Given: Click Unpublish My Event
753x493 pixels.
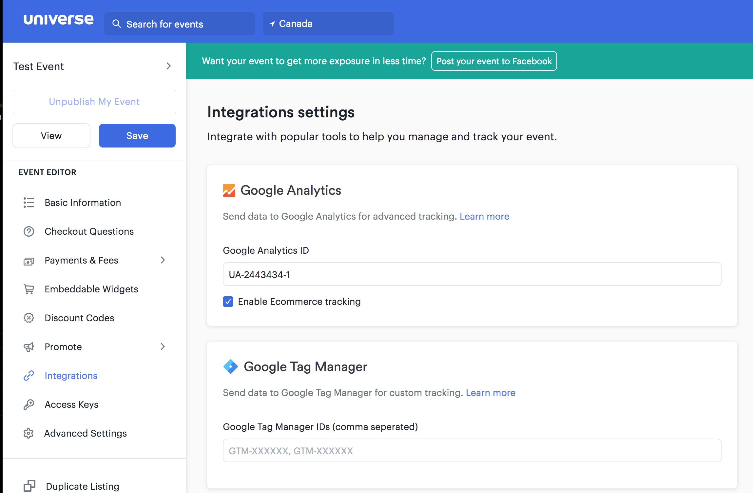Looking at the screenshot, I should pyautogui.click(x=94, y=102).
